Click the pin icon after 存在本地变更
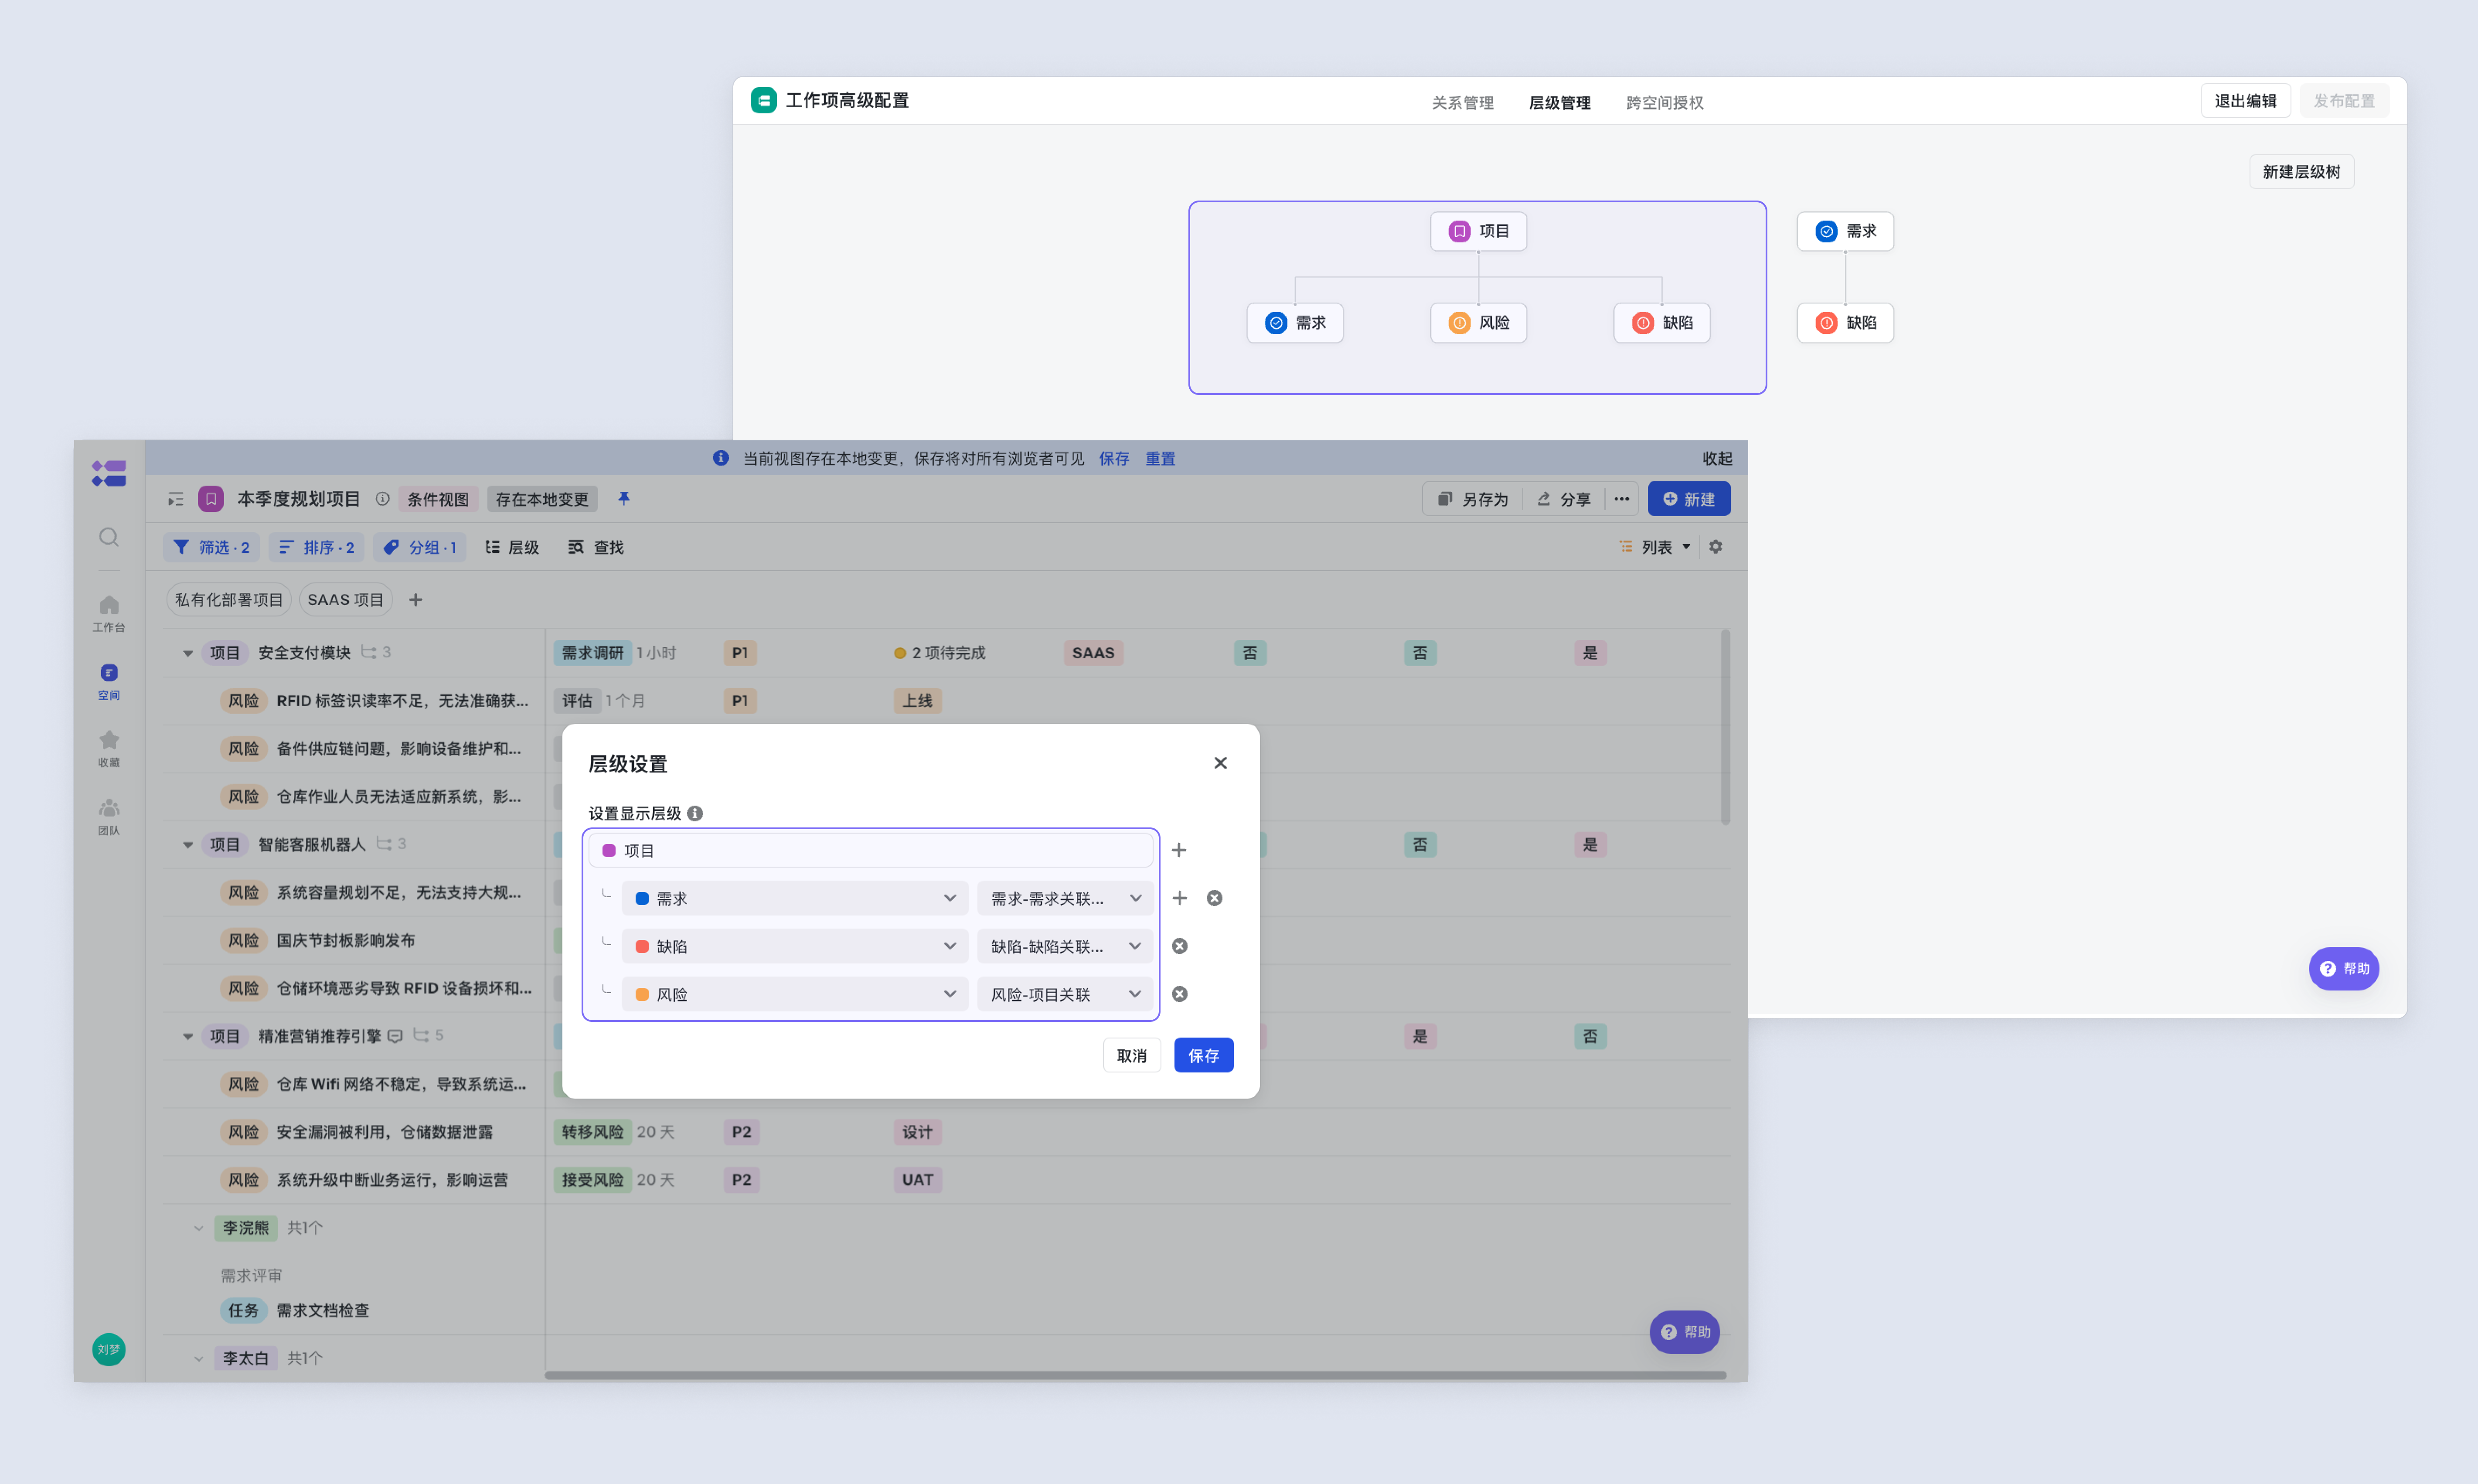This screenshot has height=1484, width=2478. (624, 498)
